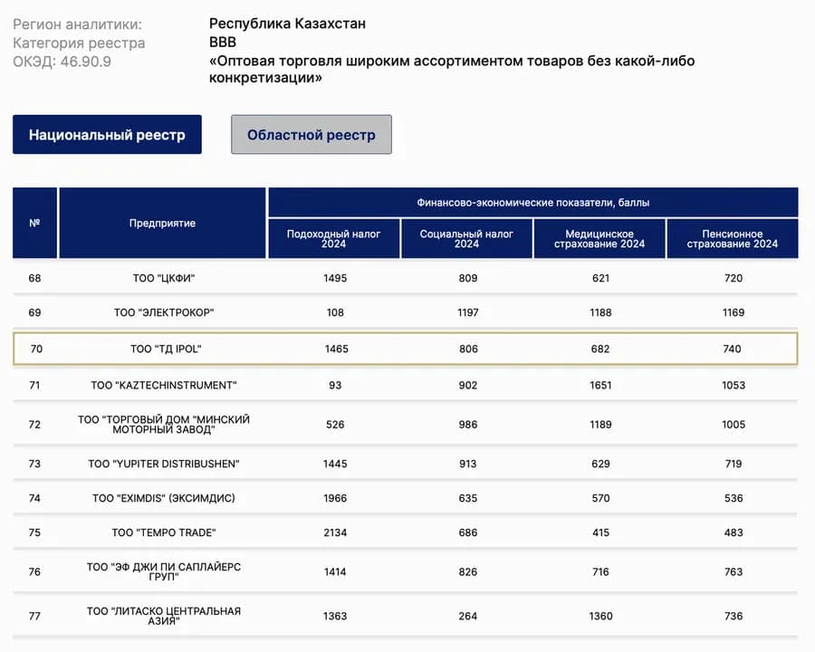Screen dimensions: 815x652
Task: Select company ТОО "ЭЛЕКТРОКОР"
Action: tap(164, 312)
